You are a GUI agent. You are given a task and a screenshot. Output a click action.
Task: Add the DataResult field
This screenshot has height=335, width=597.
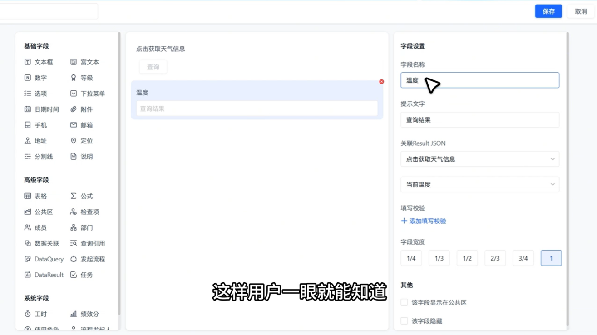[x=44, y=275]
